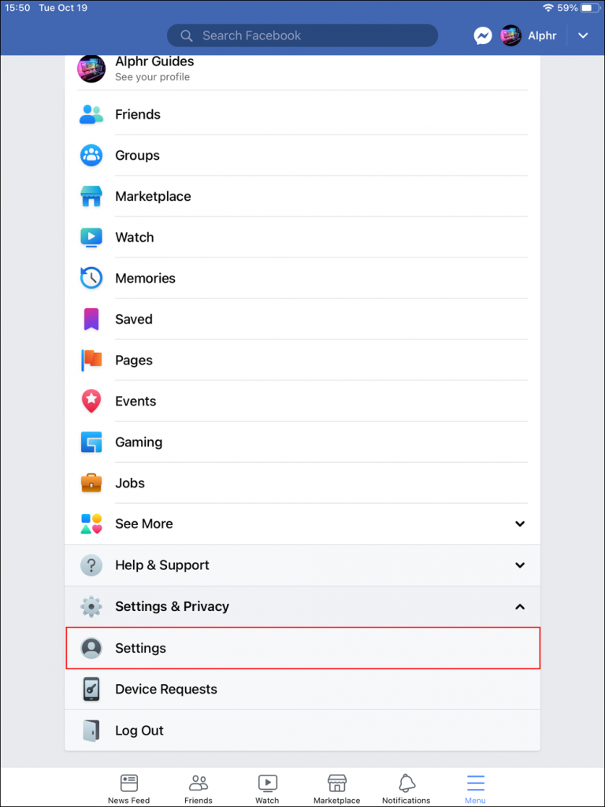The width and height of the screenshot is (605, 807).
Task: Collapse the Settings & Privacy section
Action: pyautogui.click(x=519, y=606)
